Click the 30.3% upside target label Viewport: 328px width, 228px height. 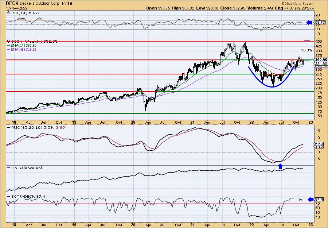tap(306, 50)
